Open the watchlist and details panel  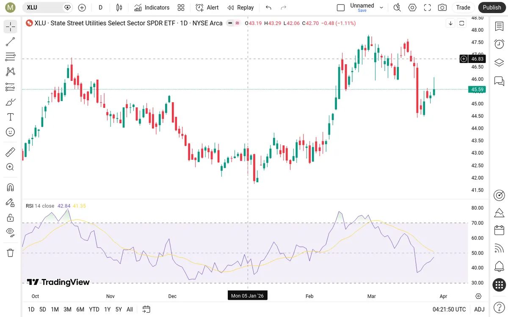[499, 26]
